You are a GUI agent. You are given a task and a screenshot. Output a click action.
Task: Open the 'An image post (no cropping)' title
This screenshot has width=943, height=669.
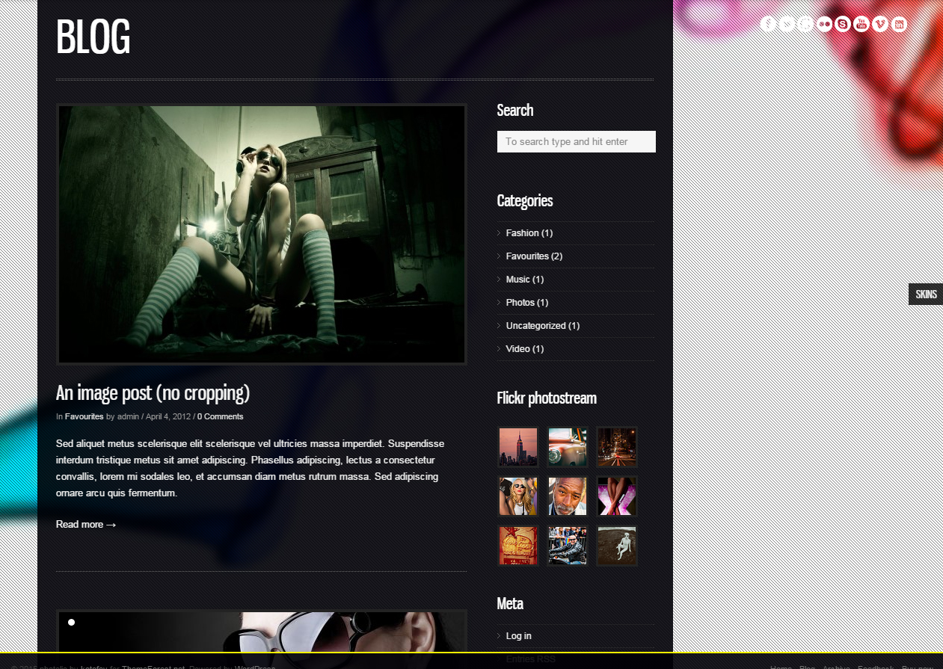[x=153, y=393]
